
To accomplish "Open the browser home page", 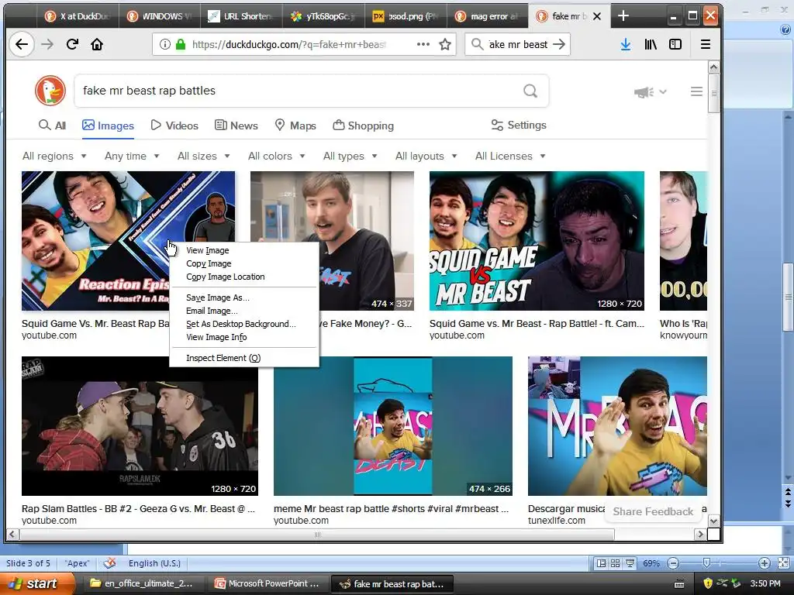I will [x=97, y=44].
